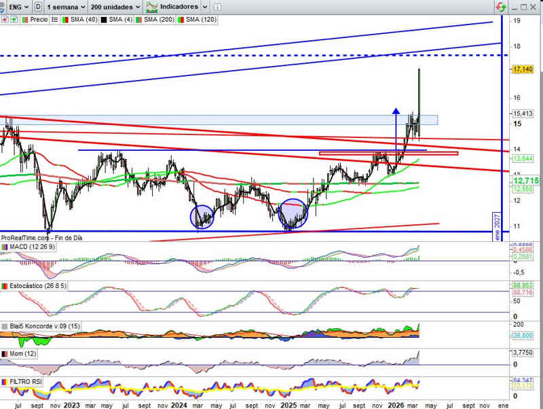Expand the 1 semana timeframe dropdown
This screenshot has width=543, height=409.
[65, 6]
